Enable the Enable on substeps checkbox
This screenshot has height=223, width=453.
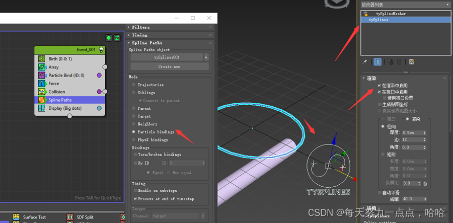click(135, 191)
